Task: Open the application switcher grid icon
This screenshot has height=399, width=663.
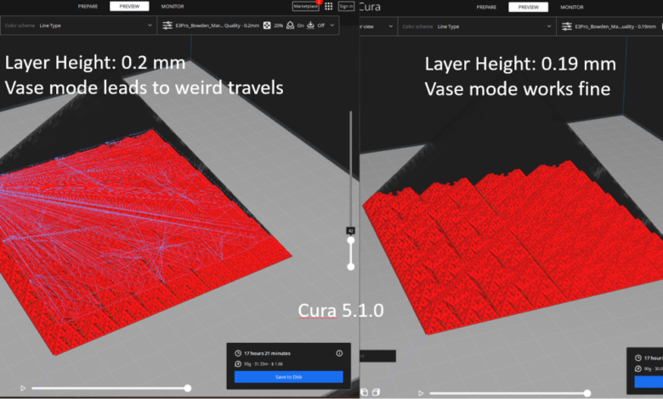Action: point(329,6)
